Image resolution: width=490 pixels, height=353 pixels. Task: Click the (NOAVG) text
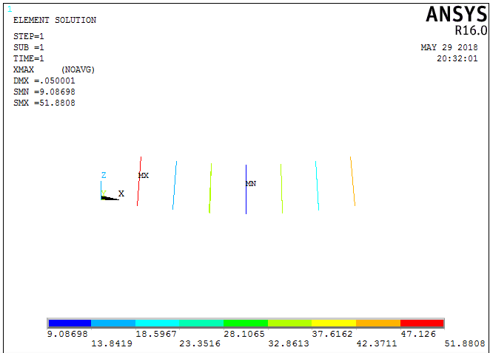[x=78, y=69]
